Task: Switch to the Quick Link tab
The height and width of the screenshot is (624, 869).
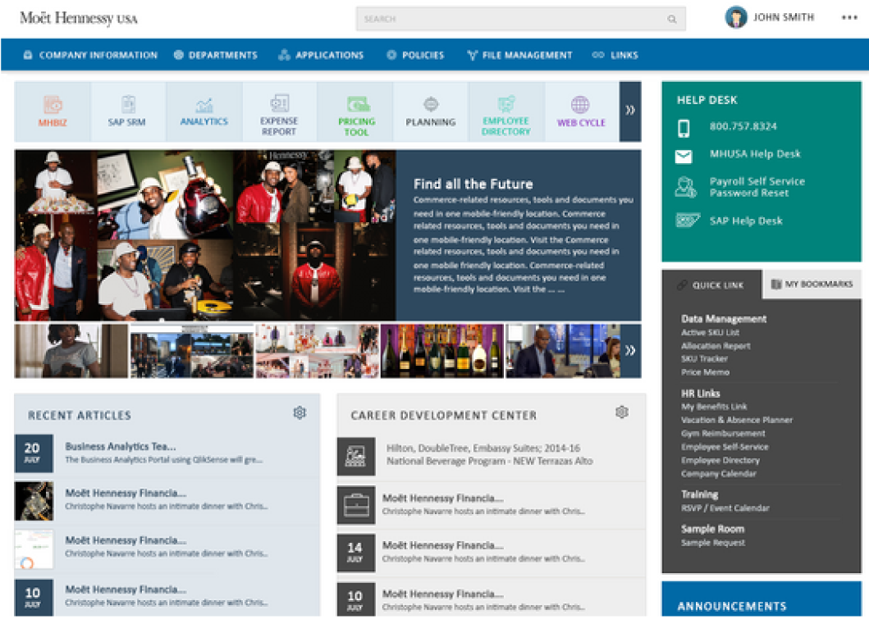Action: pyautogui.click(x=711, y=285)
